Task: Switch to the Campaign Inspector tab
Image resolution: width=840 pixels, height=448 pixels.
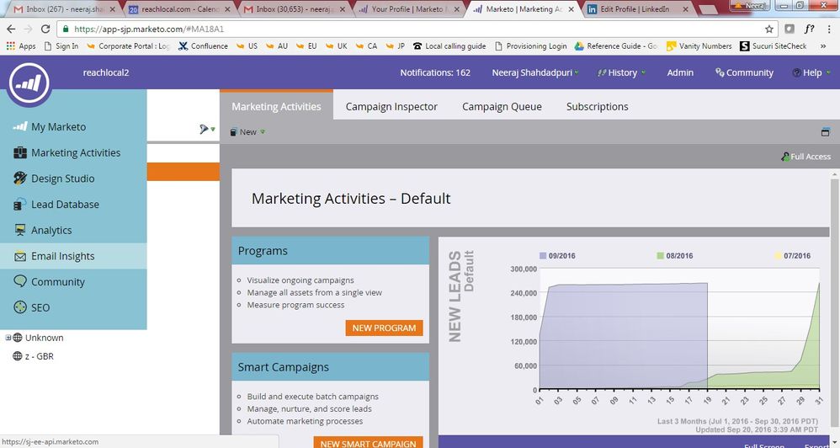Action: coord(391,107)
